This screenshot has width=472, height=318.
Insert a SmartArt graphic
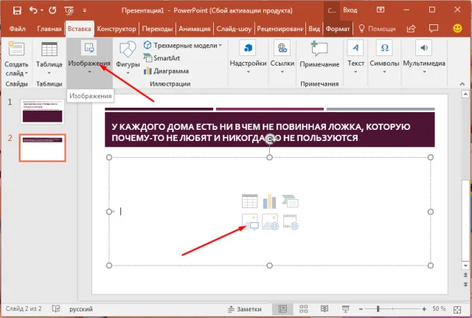[162, 58]
